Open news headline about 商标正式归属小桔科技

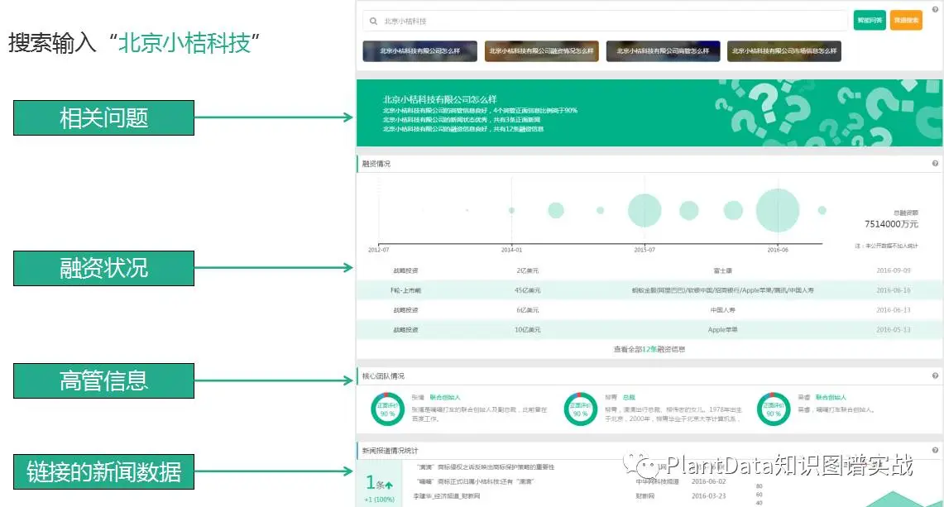[476, 481]
